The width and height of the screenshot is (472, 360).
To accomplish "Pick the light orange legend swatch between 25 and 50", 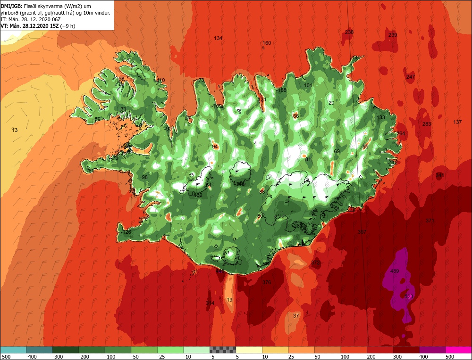I will pos(302,350).
